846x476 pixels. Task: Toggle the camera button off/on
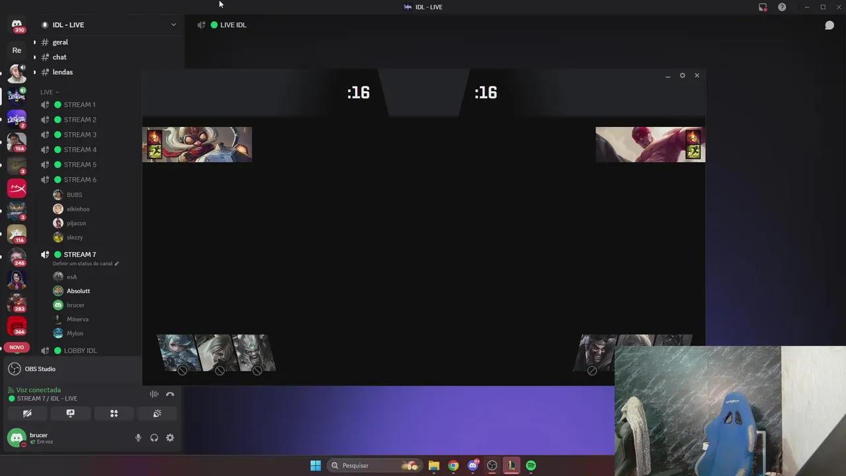tap(27, 413)
